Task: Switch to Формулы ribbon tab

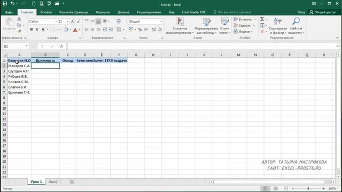Action: [103, 12]
